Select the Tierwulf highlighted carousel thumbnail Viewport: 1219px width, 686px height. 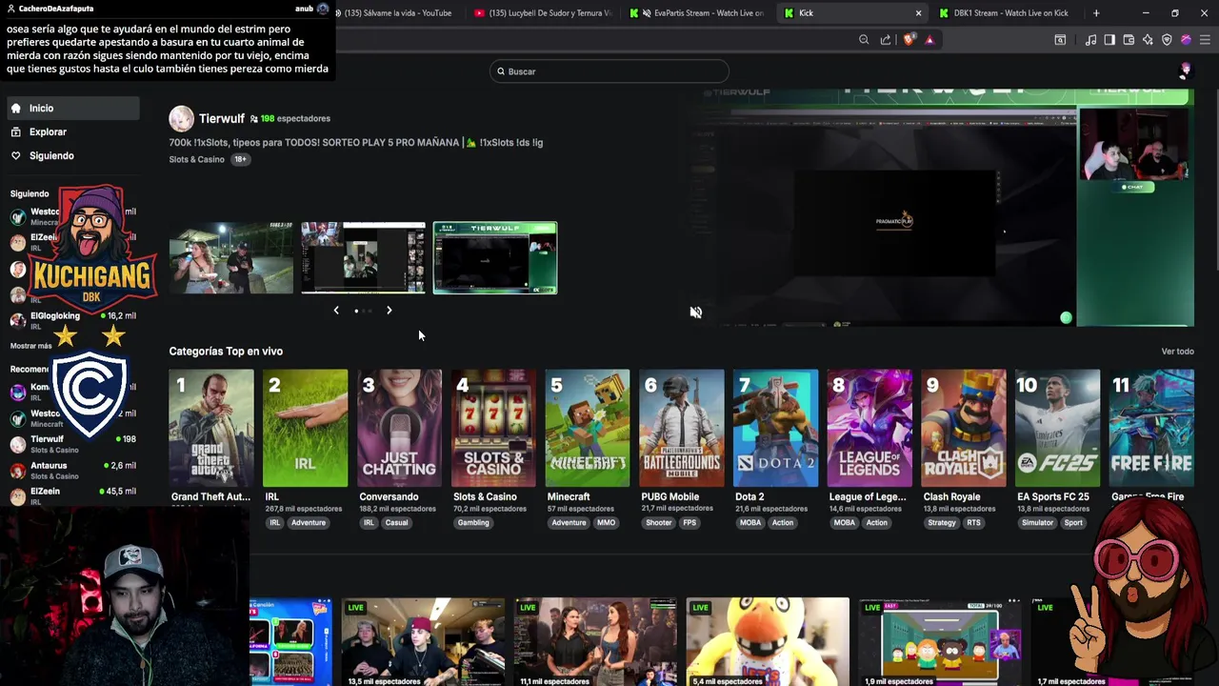[495, 258]
